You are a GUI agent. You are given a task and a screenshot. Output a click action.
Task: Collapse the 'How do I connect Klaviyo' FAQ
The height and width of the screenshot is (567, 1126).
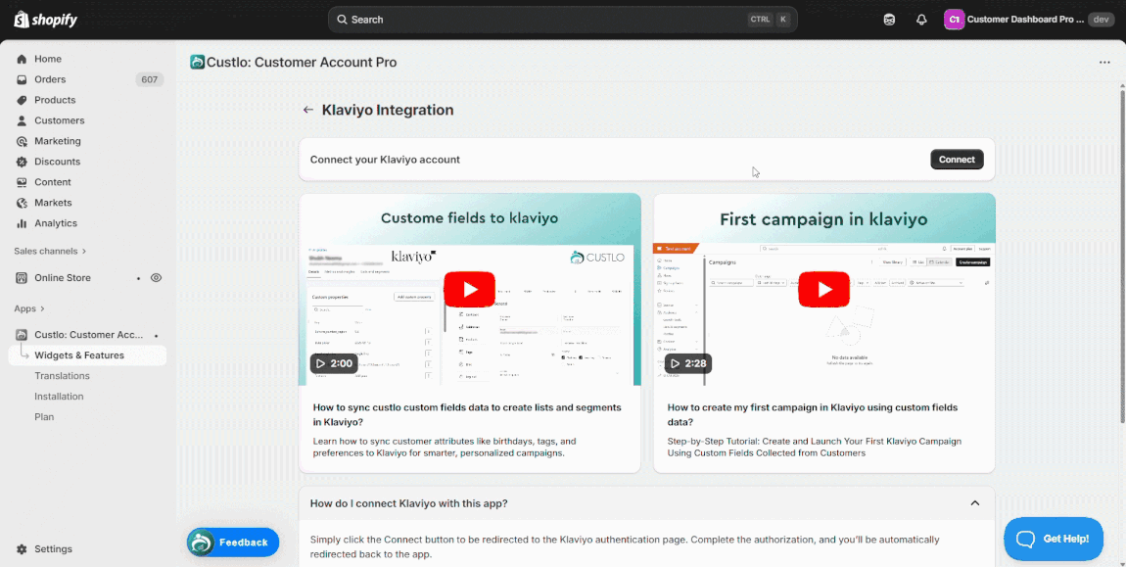[x=974, y=503]
